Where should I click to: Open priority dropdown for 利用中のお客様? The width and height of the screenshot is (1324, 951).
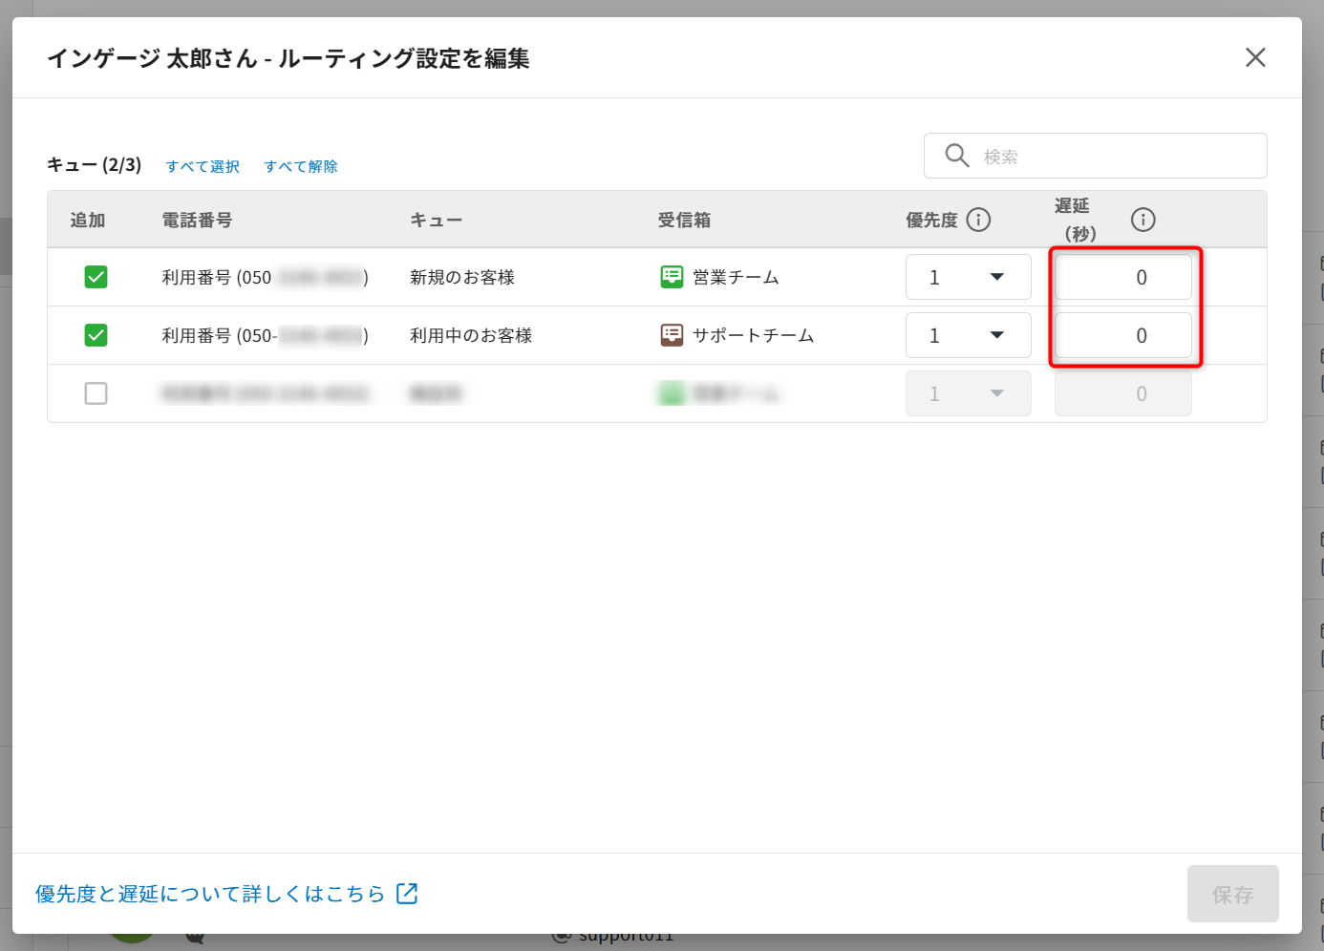968,335
